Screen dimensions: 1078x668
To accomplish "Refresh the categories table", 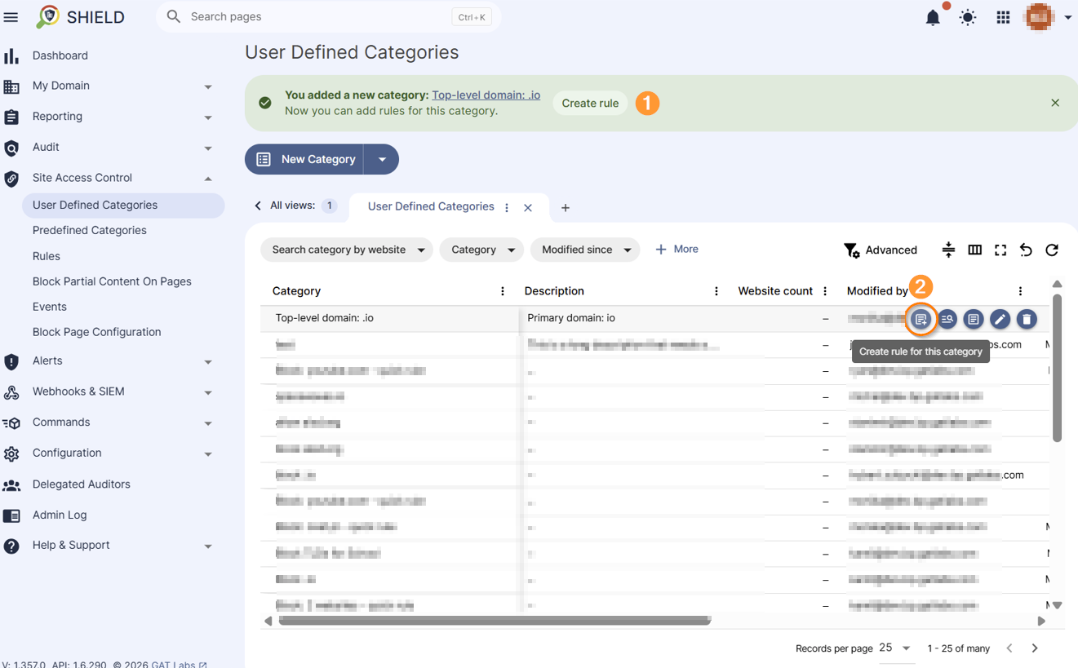I will click(1052, 250).
